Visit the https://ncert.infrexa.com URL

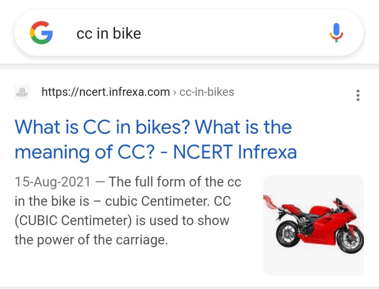105,92
